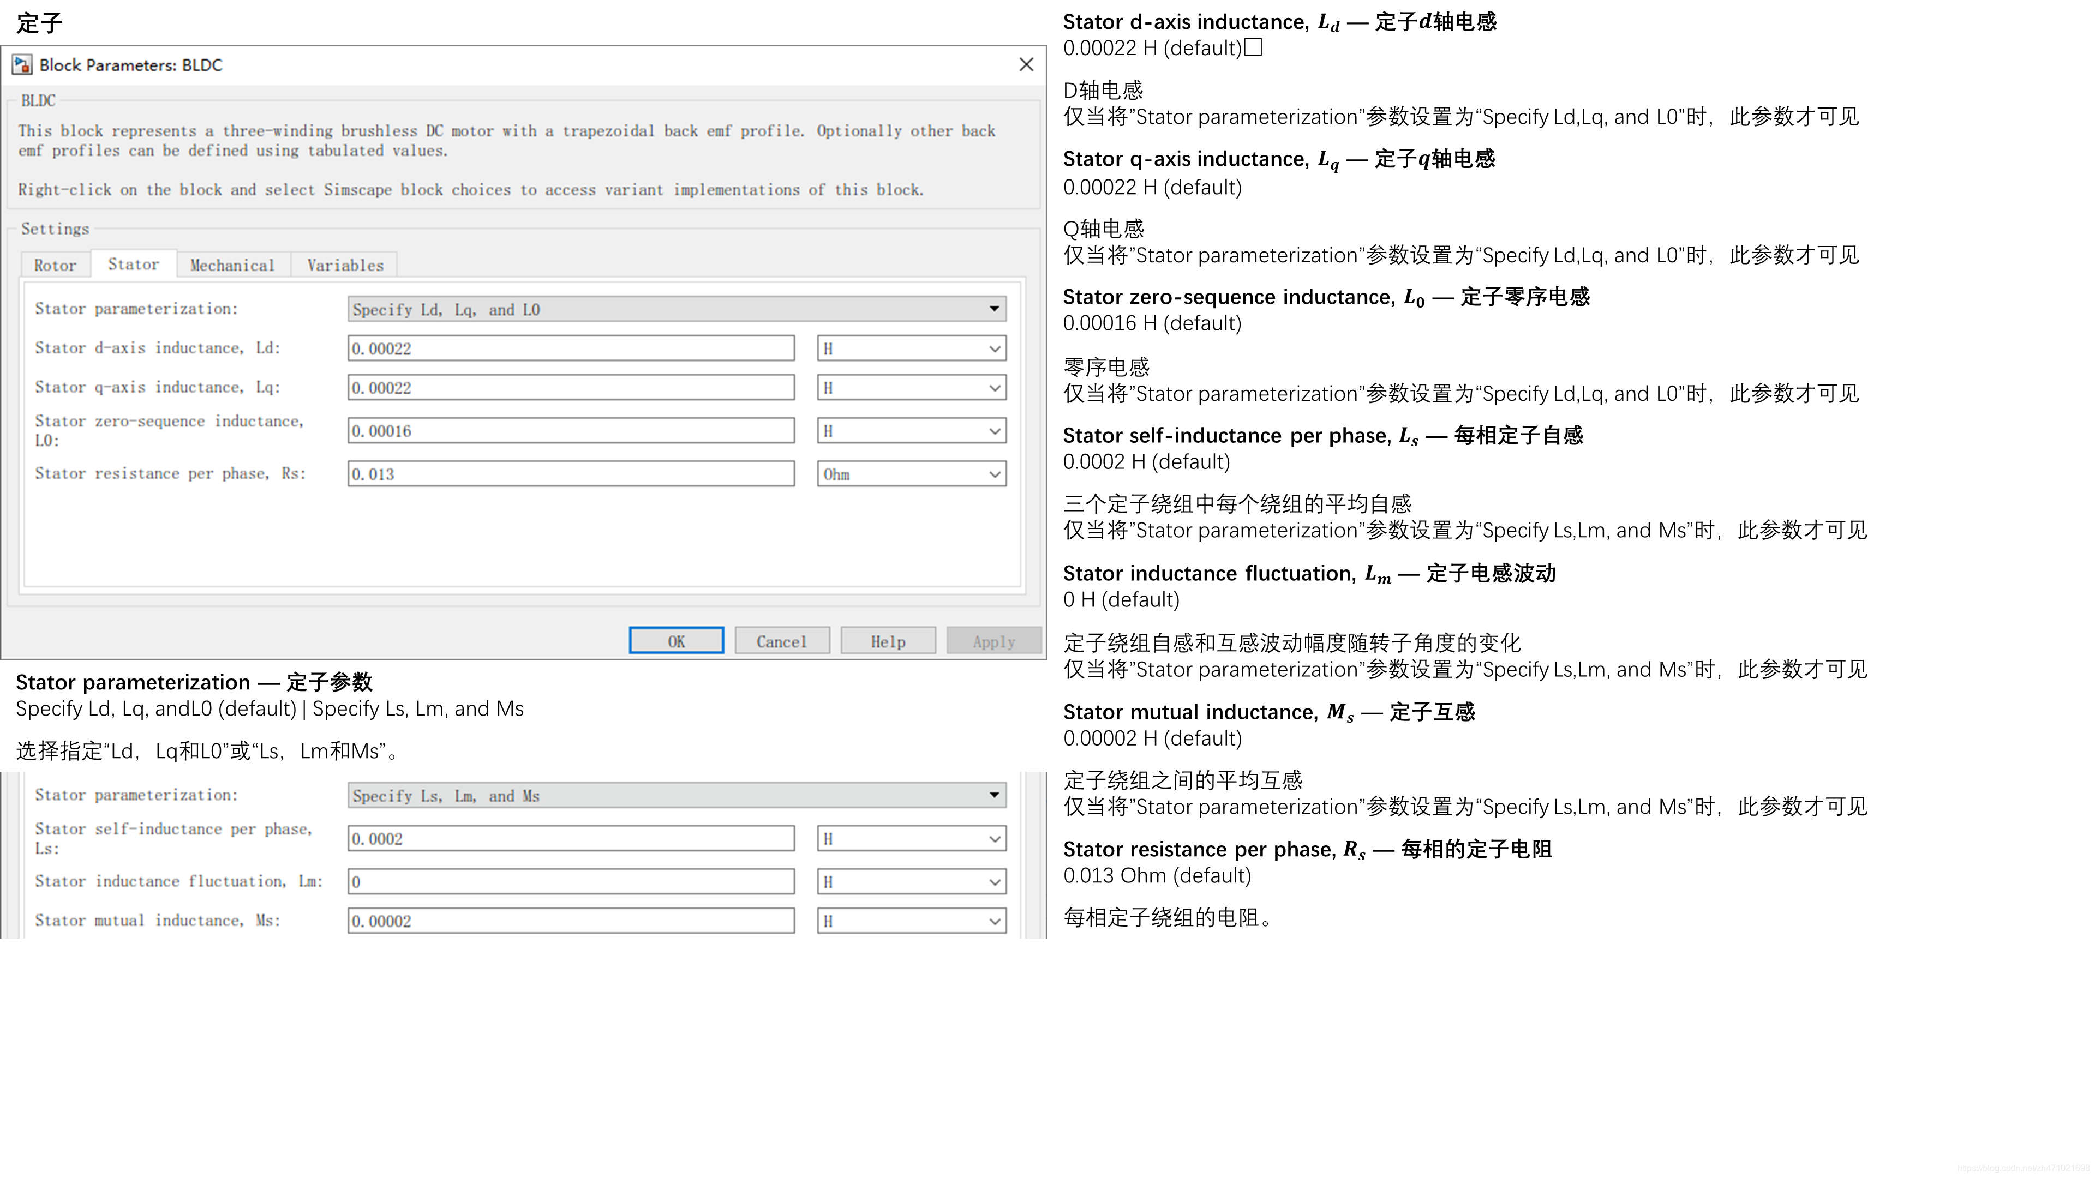
Task: Click the 'Settings' group label
Action: click(55, 229)
